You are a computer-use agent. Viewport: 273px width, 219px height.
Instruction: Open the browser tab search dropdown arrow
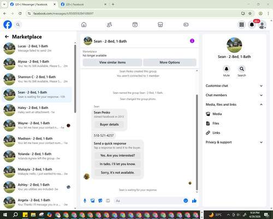pyautogui.click(x=4, y=4)
